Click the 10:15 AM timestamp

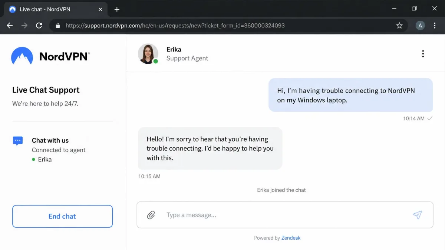(x=149, y=176)
